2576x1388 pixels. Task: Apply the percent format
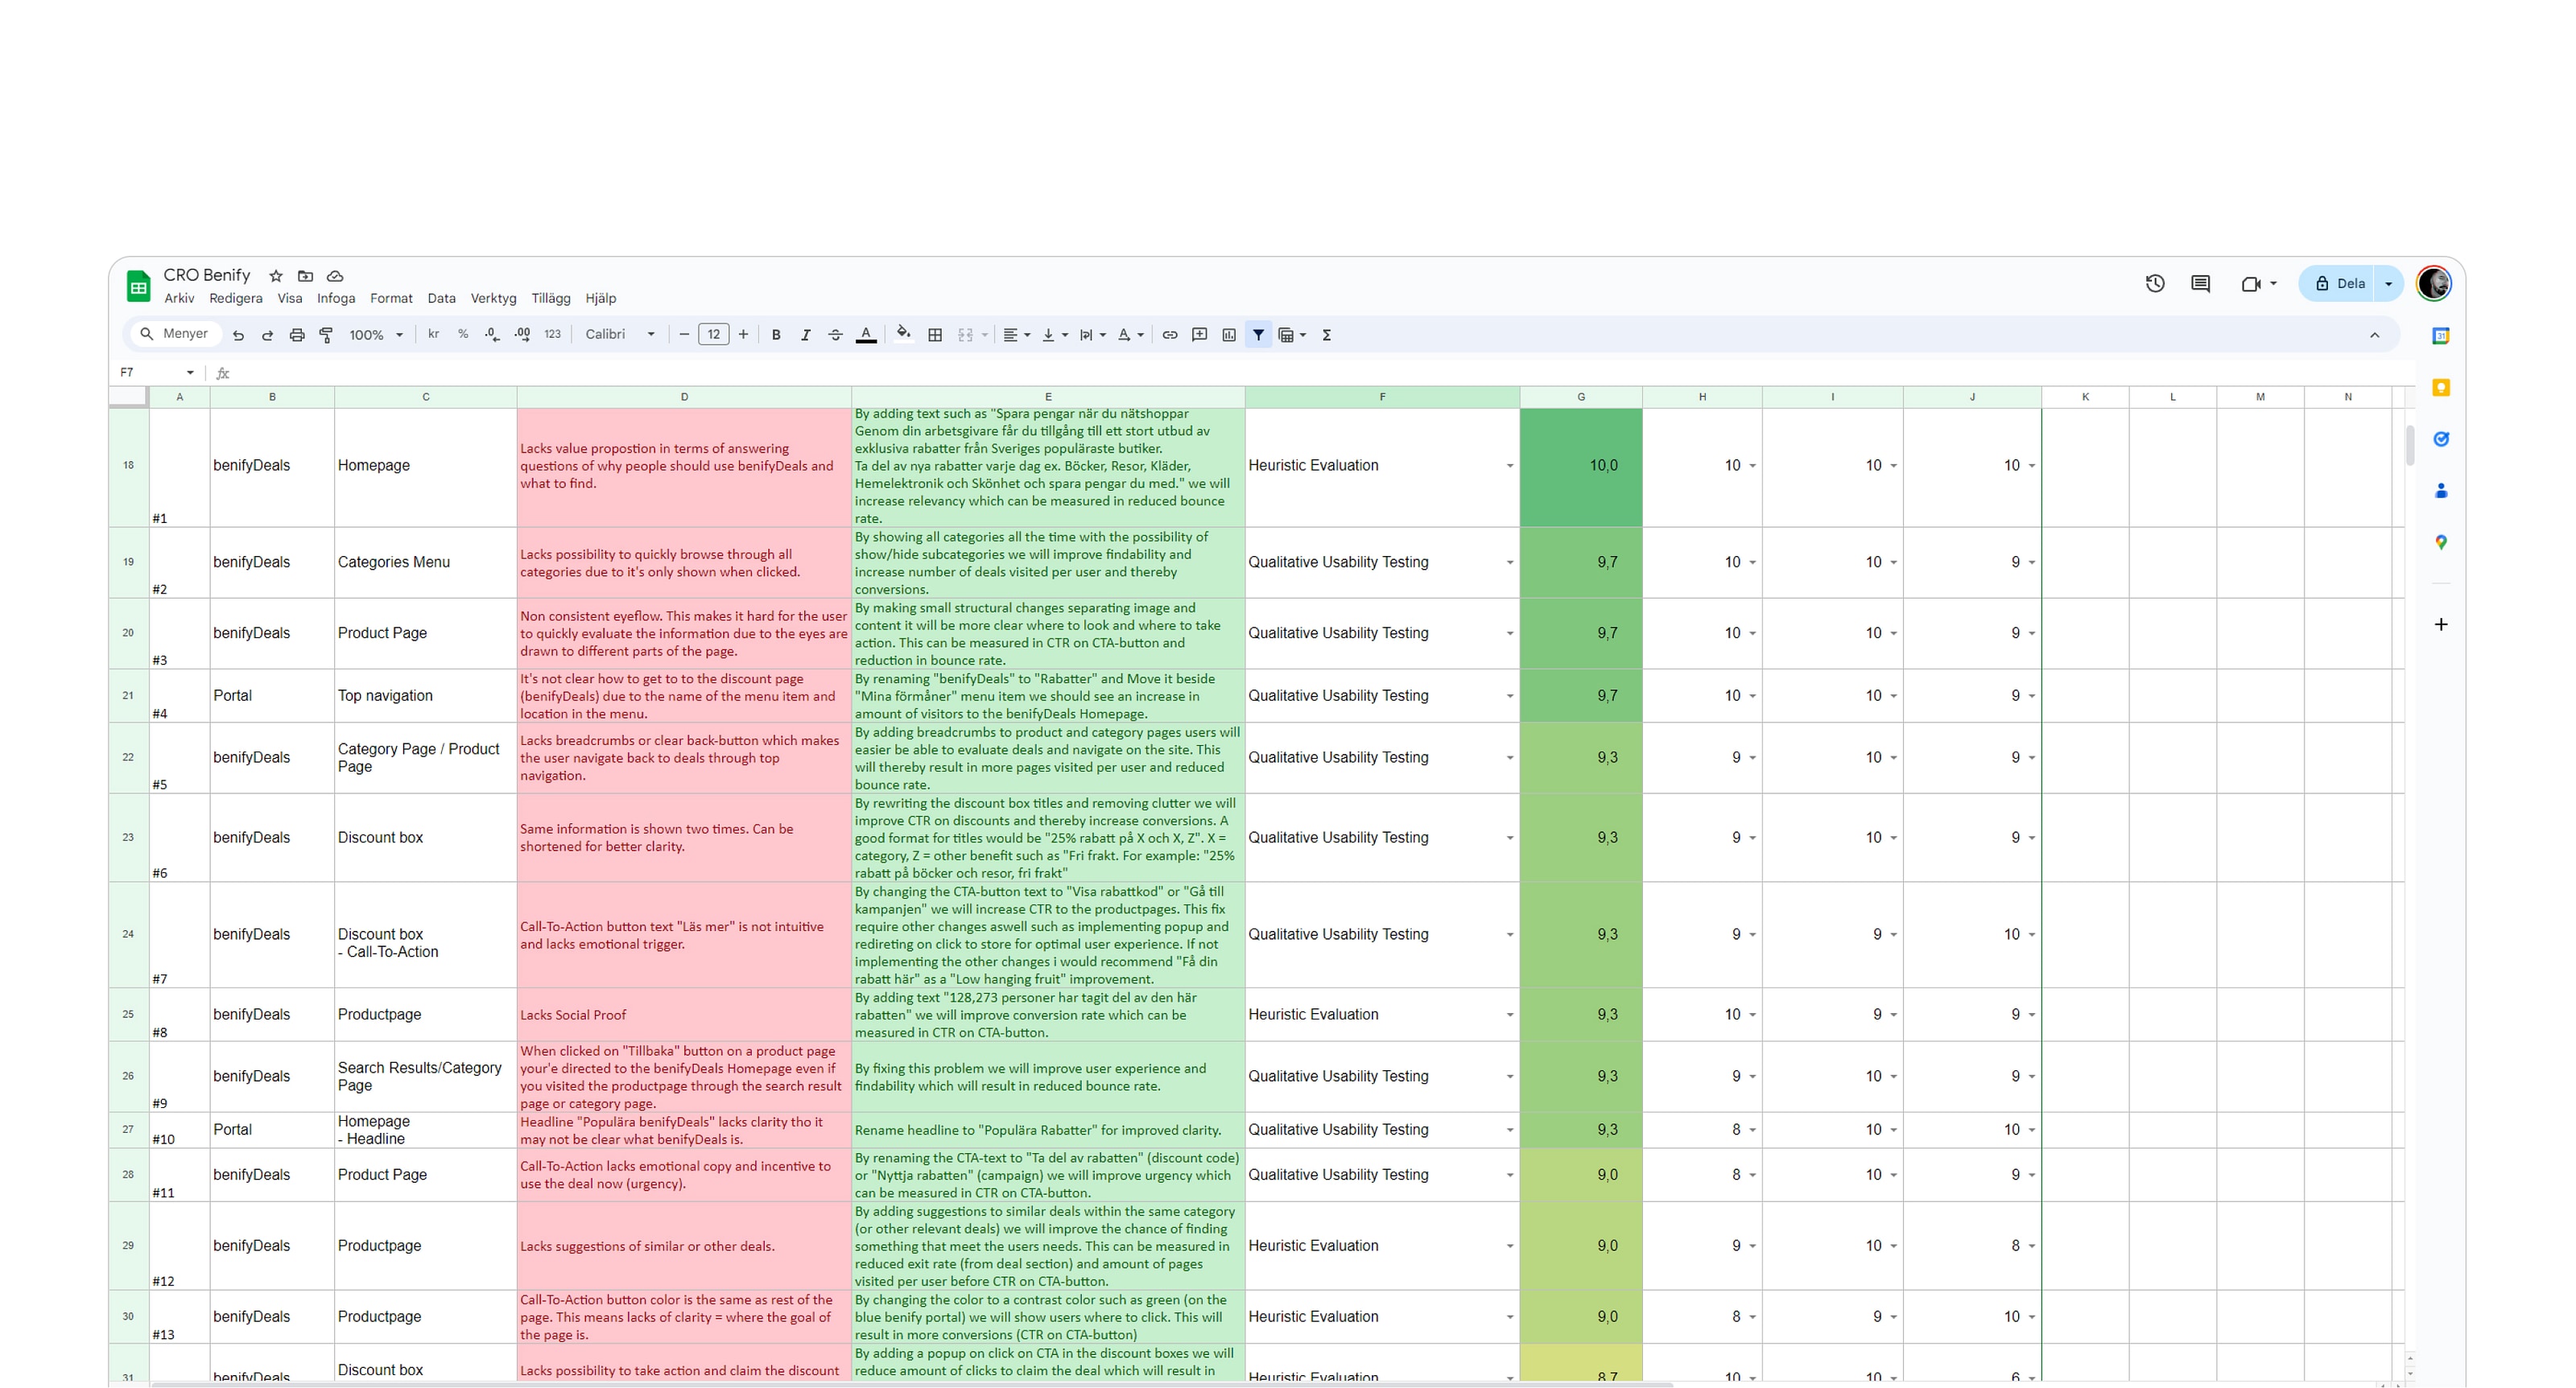pyautogui.click(x=463, y=334)
